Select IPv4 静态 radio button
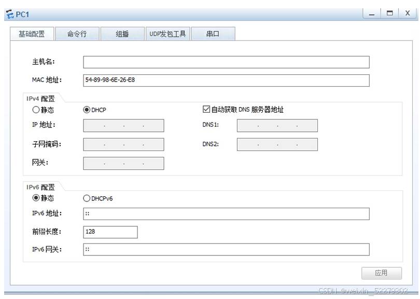The height and width of the screenshot is (299, 420). pyautogui.click(x=36, y=110)
